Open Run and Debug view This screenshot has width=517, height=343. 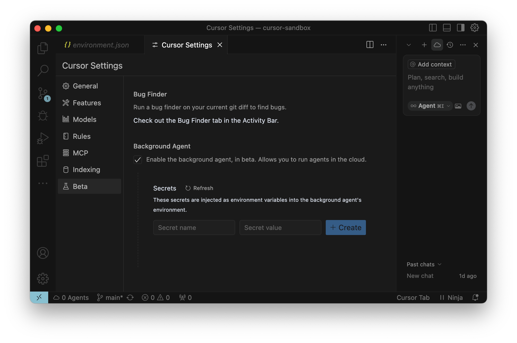coord(43,138)
